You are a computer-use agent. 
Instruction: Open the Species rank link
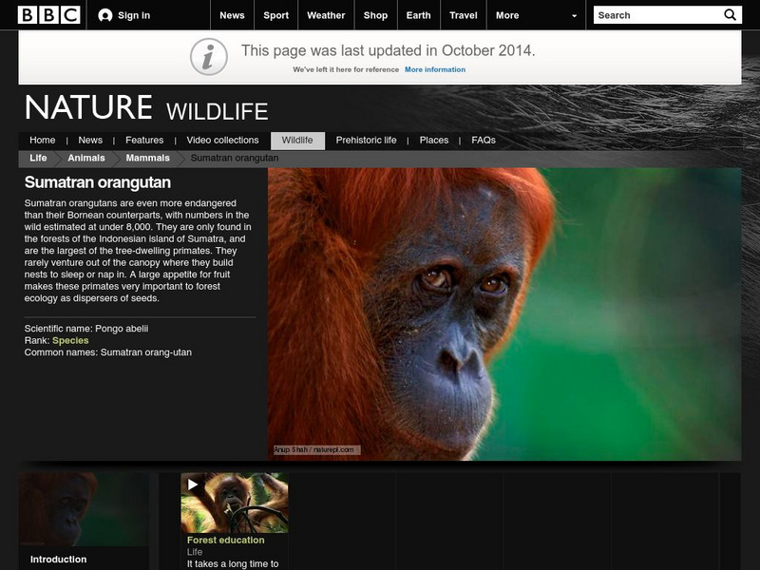pyautogui.click(x=70, y=341)
